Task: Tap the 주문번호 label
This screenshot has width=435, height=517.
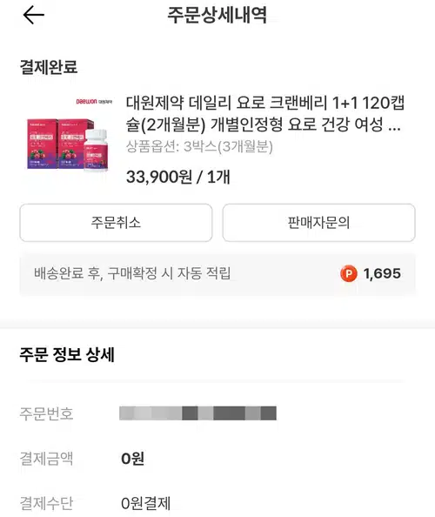Action: coord(46,413)
